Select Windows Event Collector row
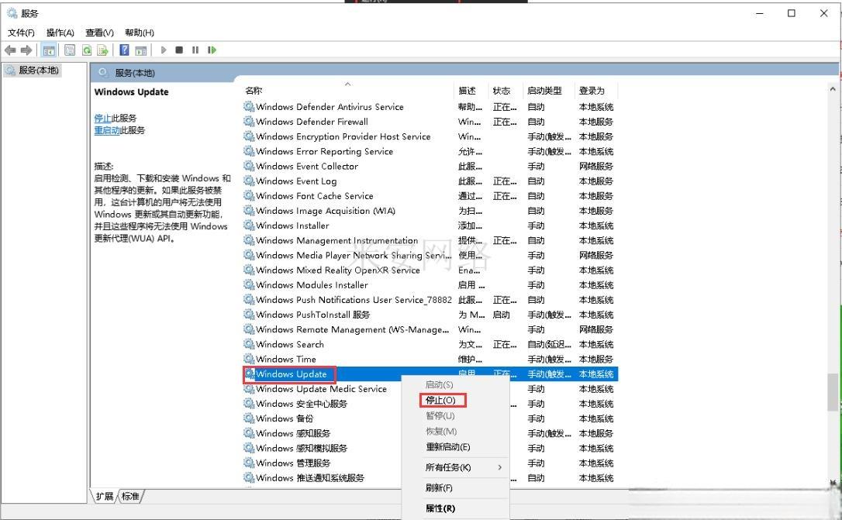 (430, 167)
